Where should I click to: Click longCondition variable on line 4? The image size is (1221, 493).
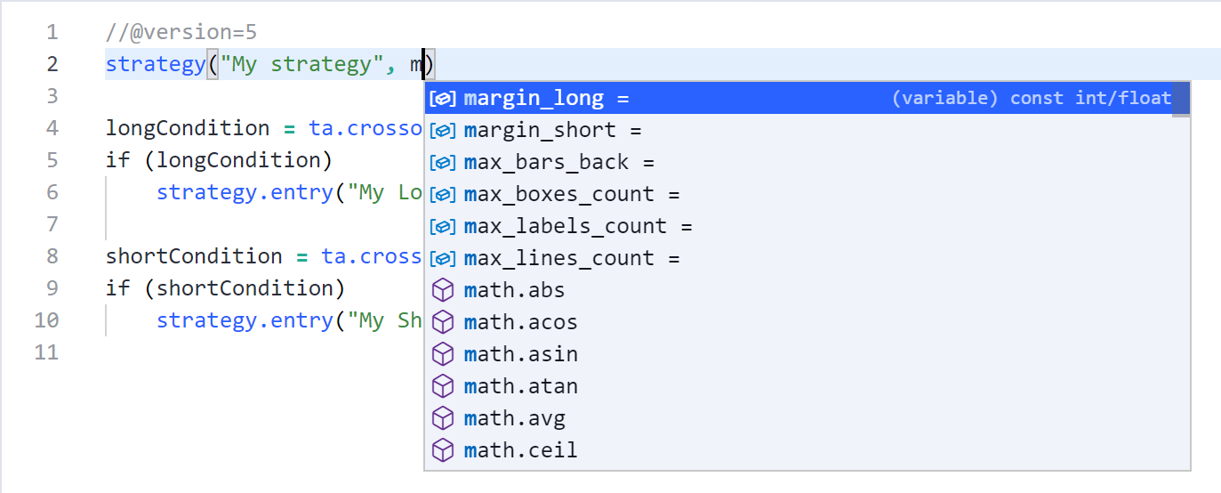188,129
